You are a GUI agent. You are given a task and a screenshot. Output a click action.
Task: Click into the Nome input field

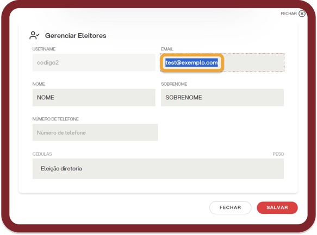tap(94, 98)
